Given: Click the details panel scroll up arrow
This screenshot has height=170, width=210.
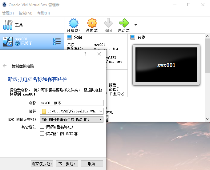Looking at the screenshot, I should 207,36.
